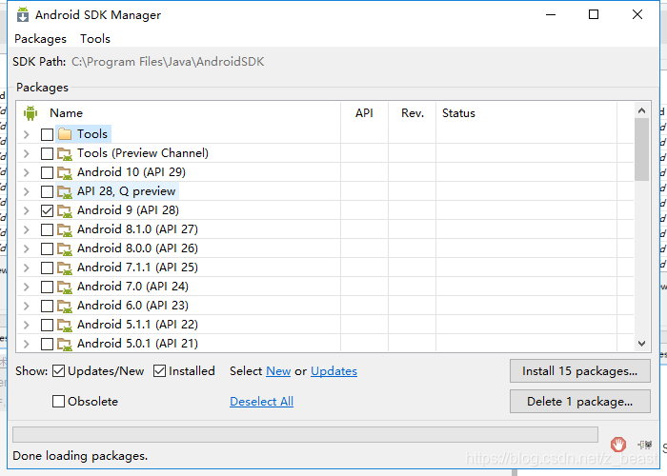Image resolution: width=667 pixels, height=476 pixels.
Task: Click the Updates selection link
Action: (333, 371)
